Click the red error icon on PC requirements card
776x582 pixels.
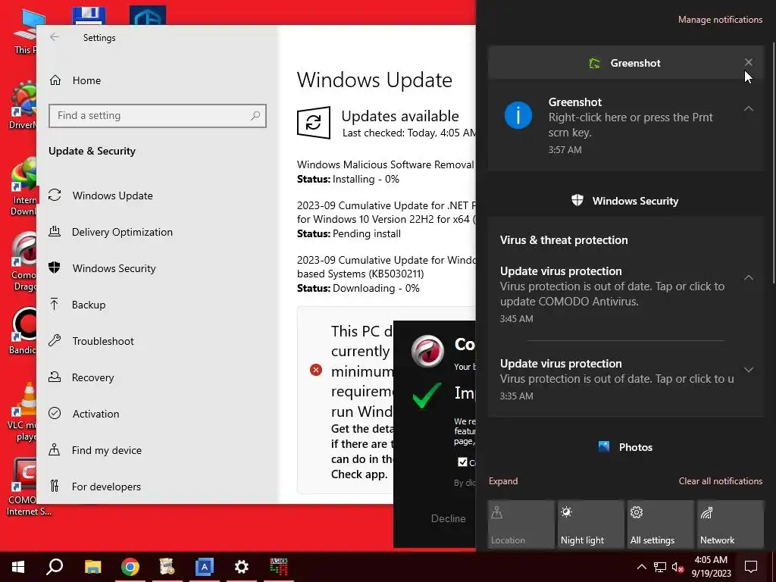pos(316,370)
